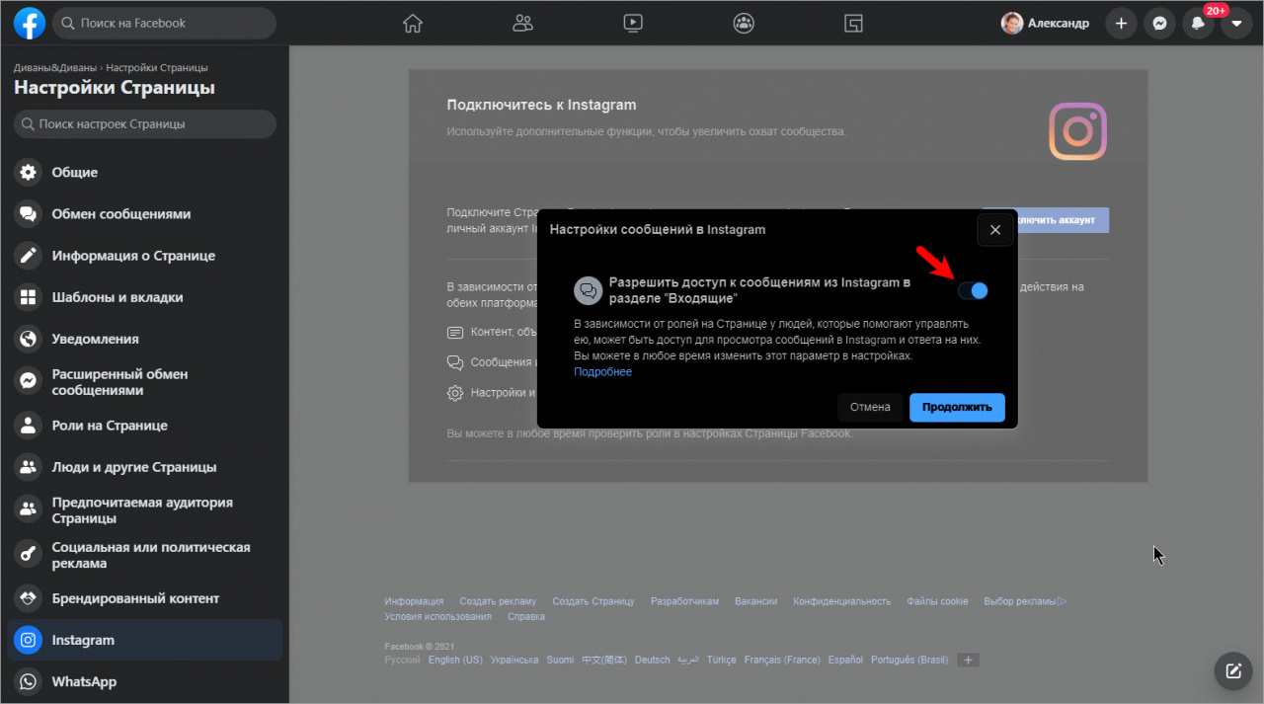Click the Общие gear icon
Viewport: 1264px width, 704px height.
point(29,173)
